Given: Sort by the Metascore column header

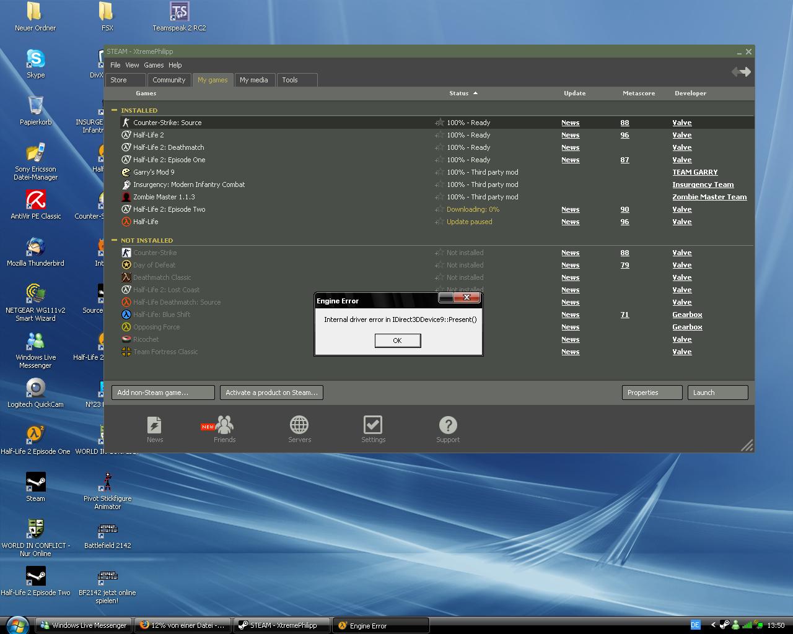Looking at the screenshot, I should (639, 93).
